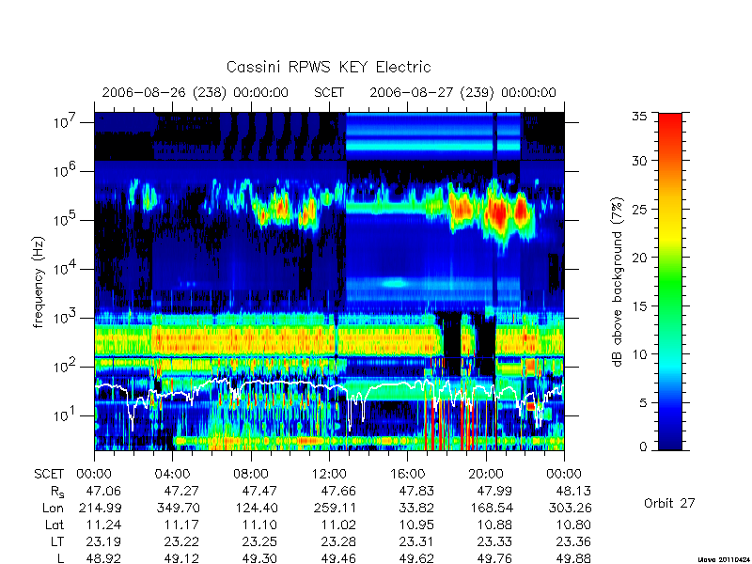Click the L value 48.92
Screen dimensions: 752x564
pos(103,558)
